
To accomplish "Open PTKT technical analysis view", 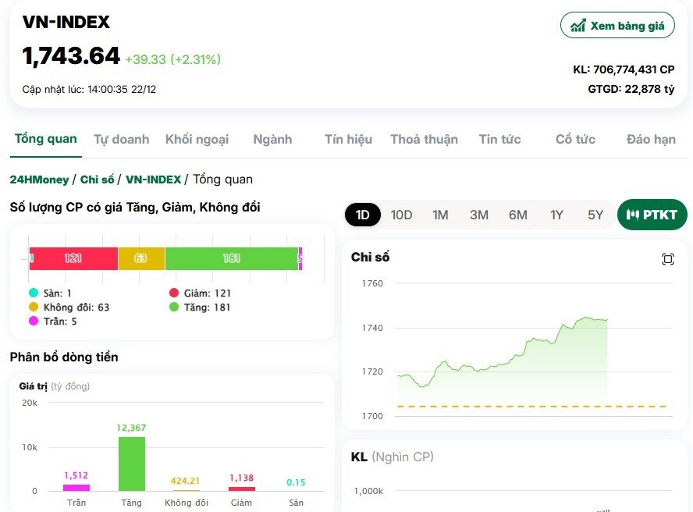I will pyautogui.click(x=652, y=214).
